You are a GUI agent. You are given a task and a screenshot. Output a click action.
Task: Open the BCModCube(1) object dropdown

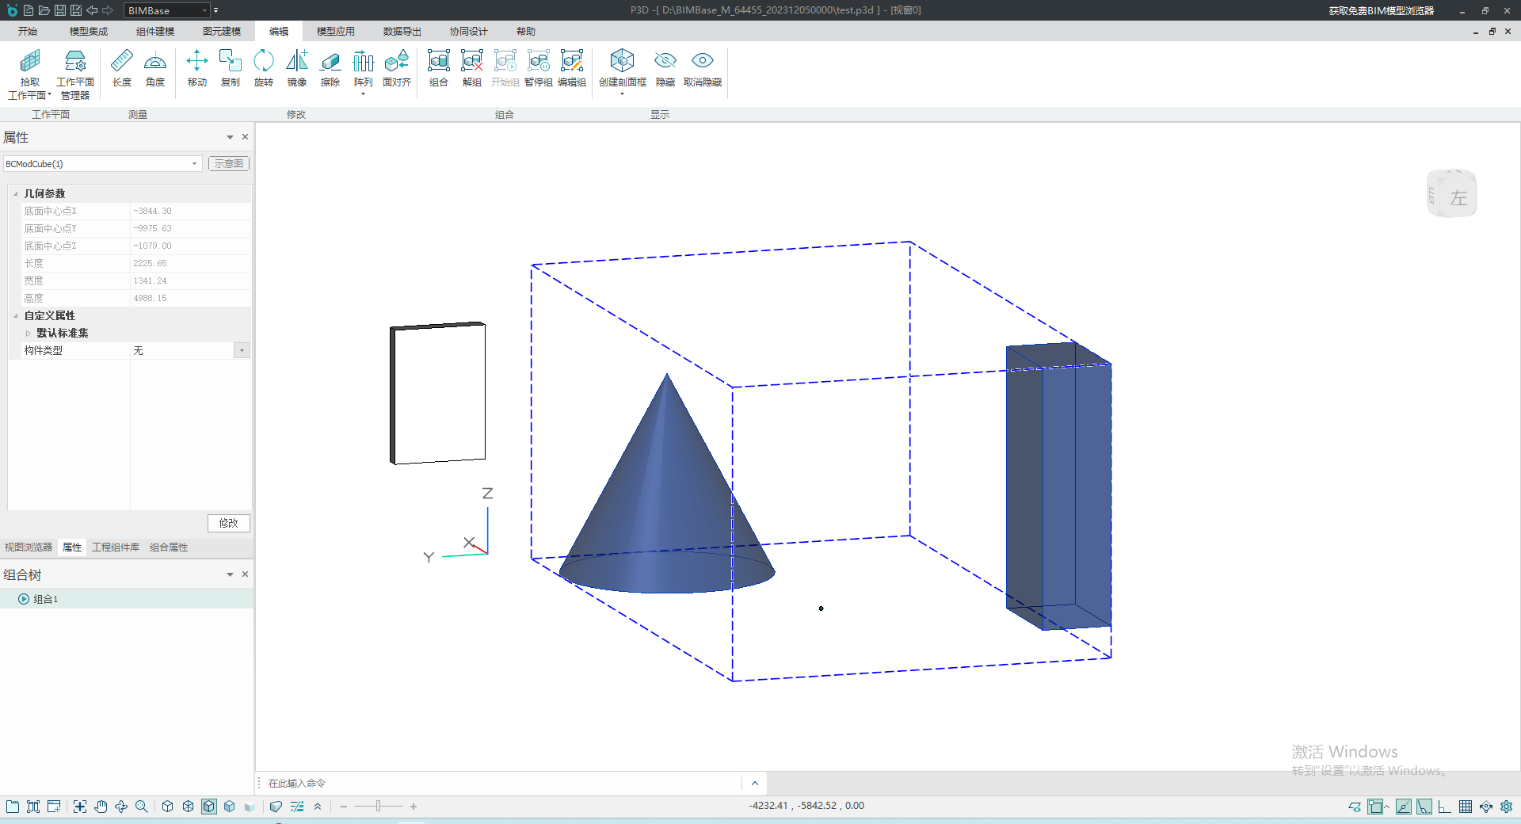194,164
